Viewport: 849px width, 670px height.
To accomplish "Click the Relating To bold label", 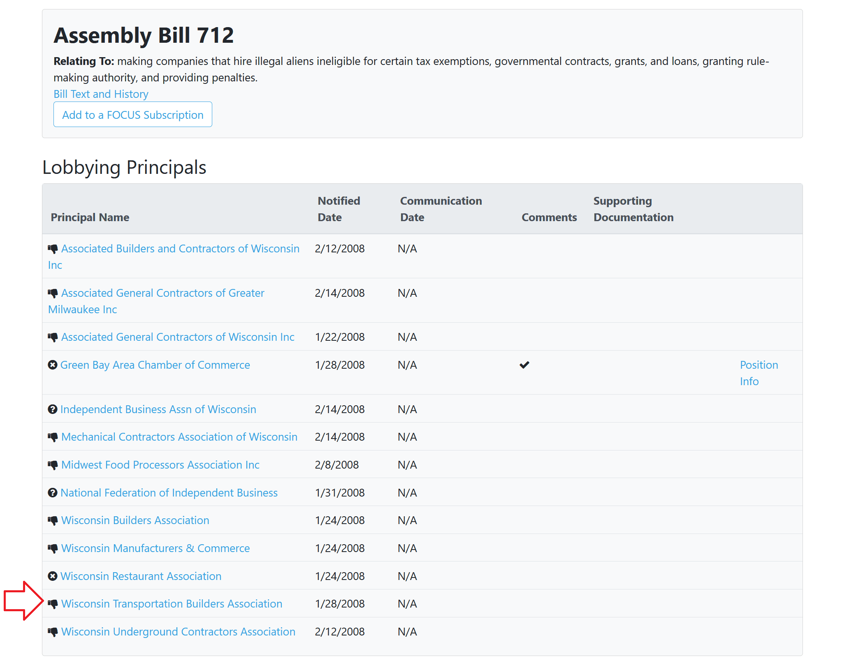I will point(84,61).
